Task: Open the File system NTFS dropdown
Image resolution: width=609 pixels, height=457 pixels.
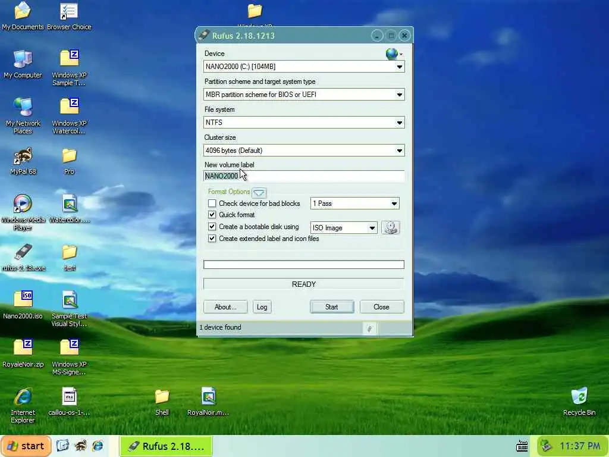Action: coord(304,123)
